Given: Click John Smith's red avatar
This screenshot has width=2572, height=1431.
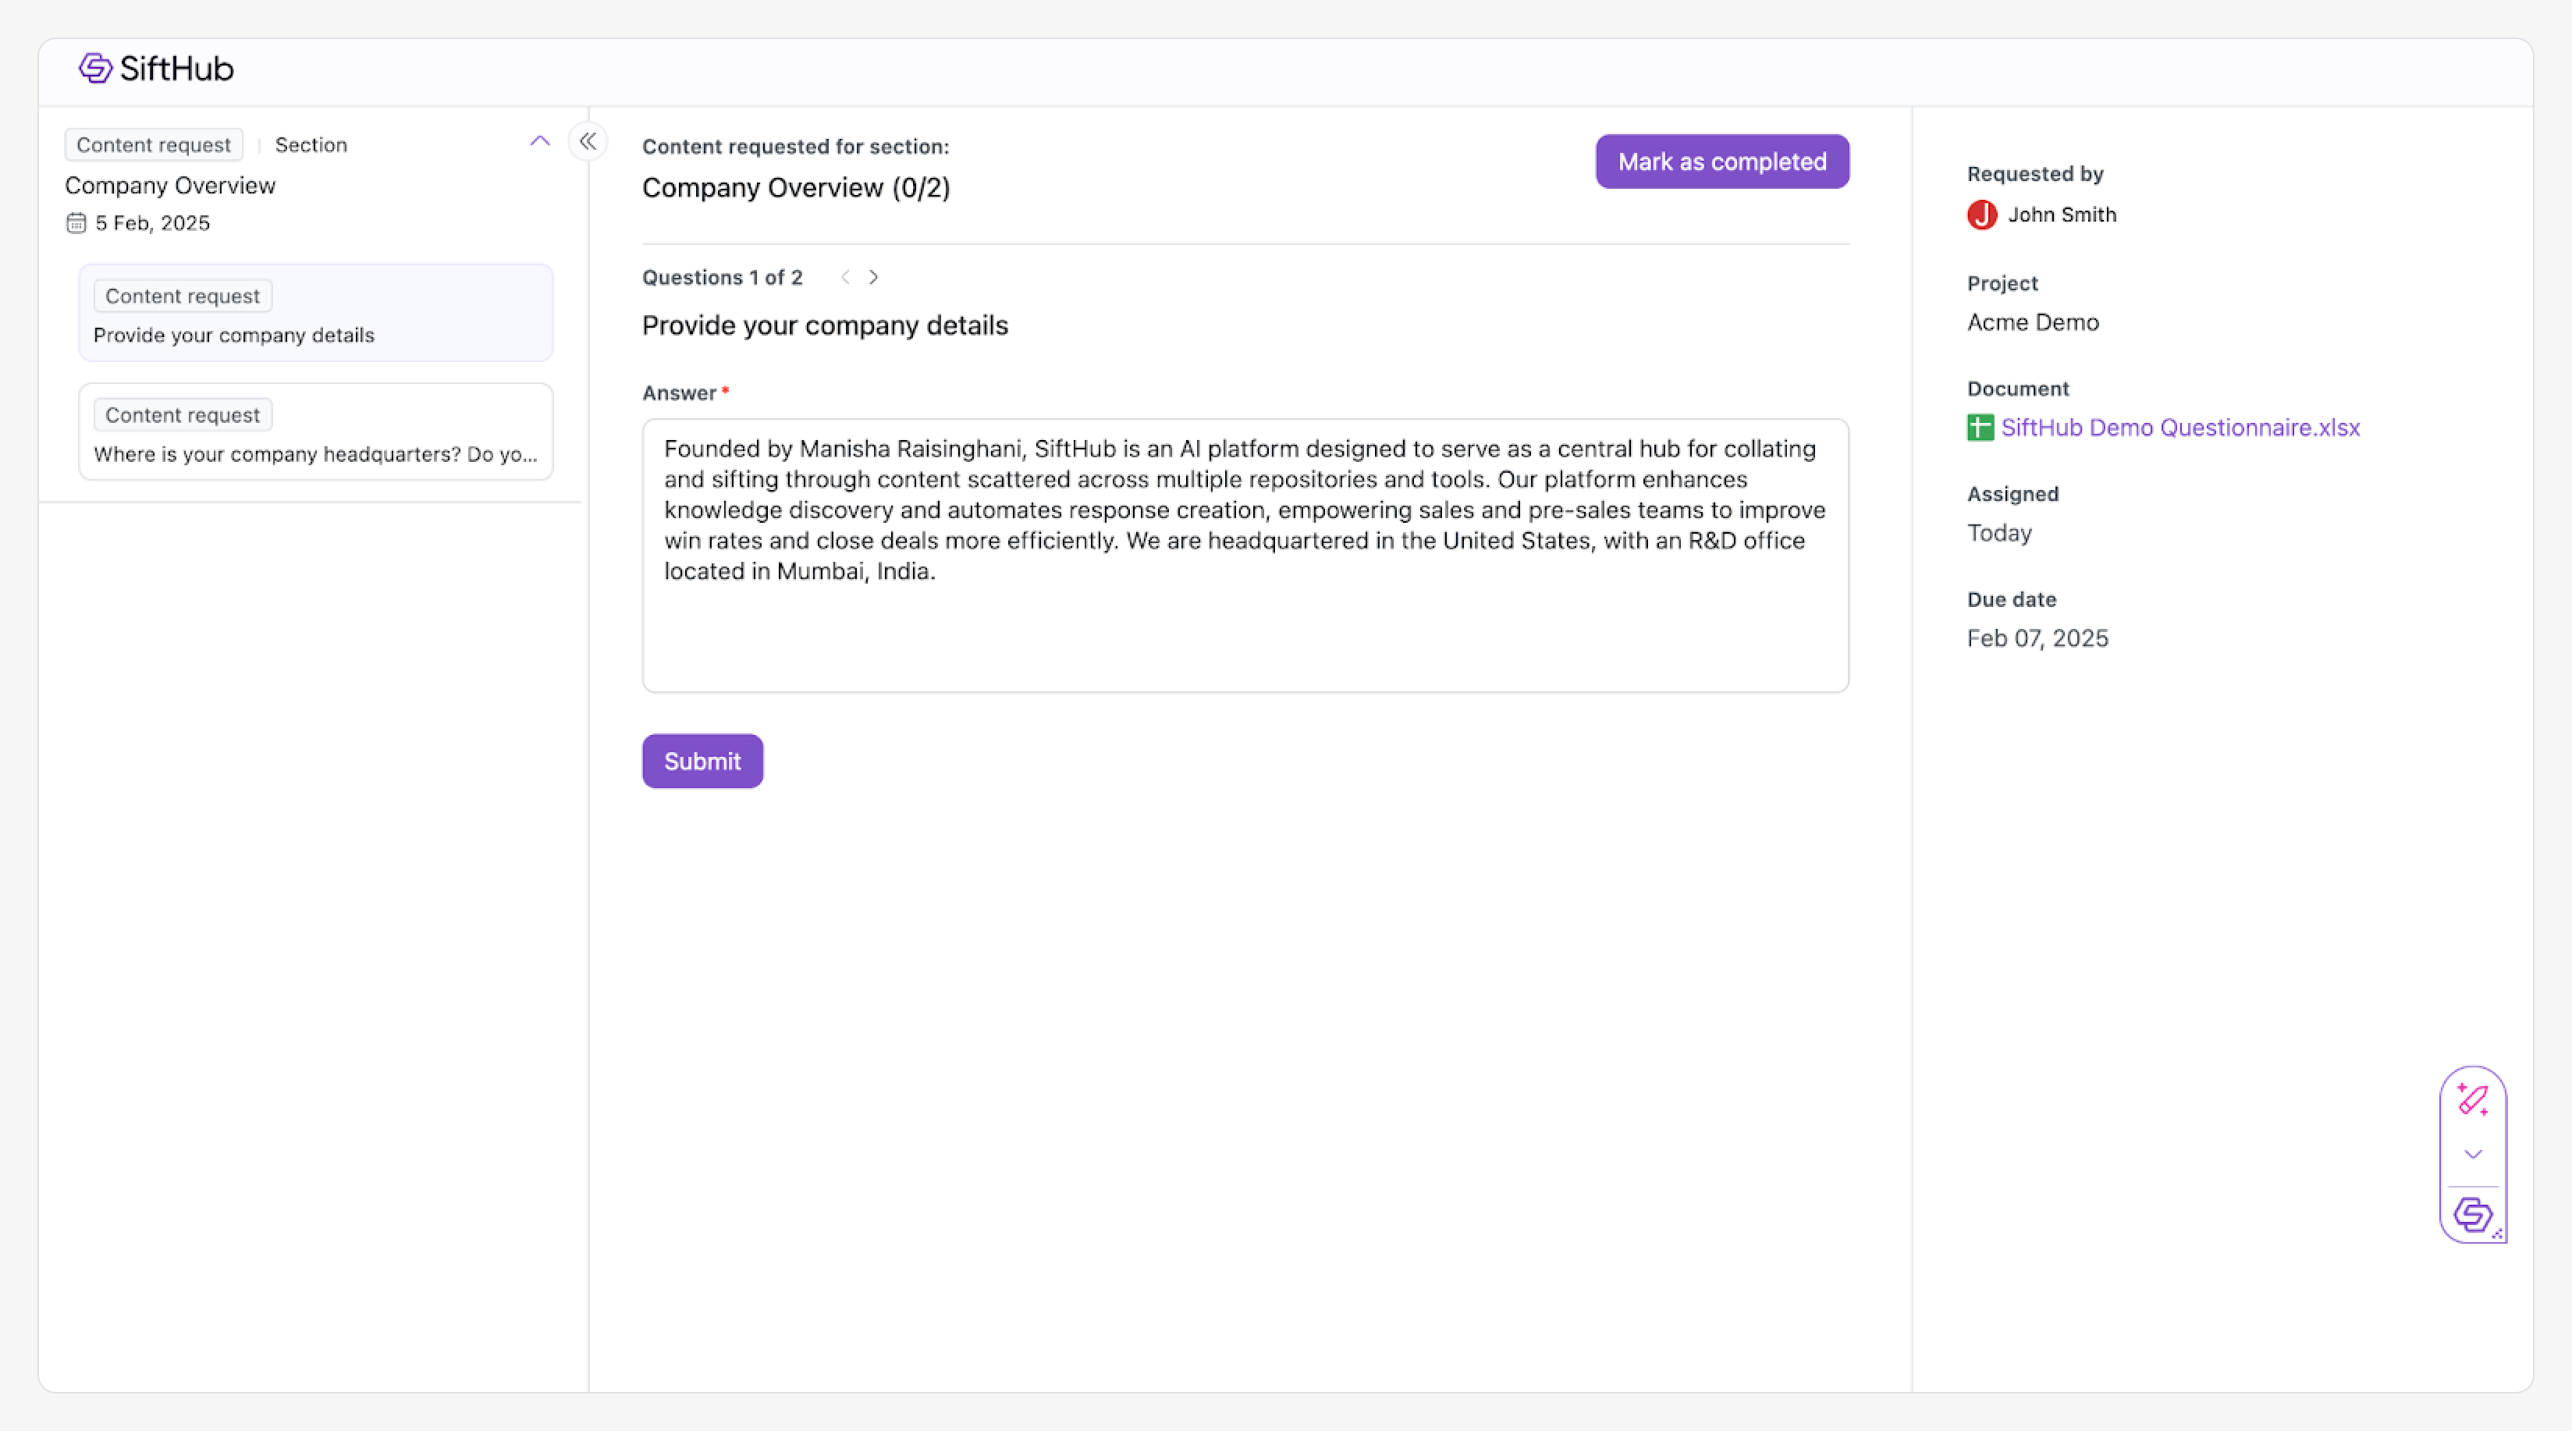Looking at the screenshot, I should coord(1982,215).
